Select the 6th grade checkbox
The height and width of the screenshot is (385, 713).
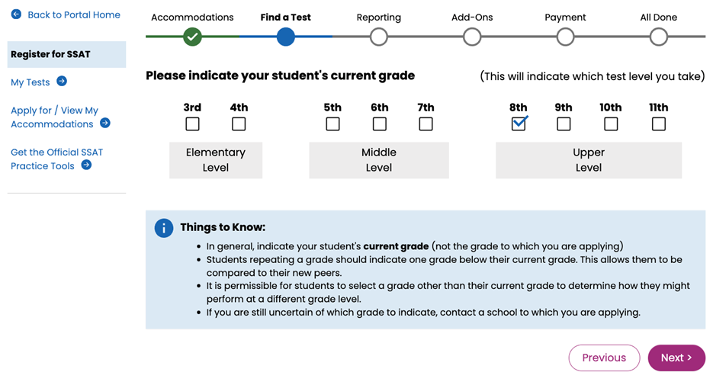pos(379,124)
